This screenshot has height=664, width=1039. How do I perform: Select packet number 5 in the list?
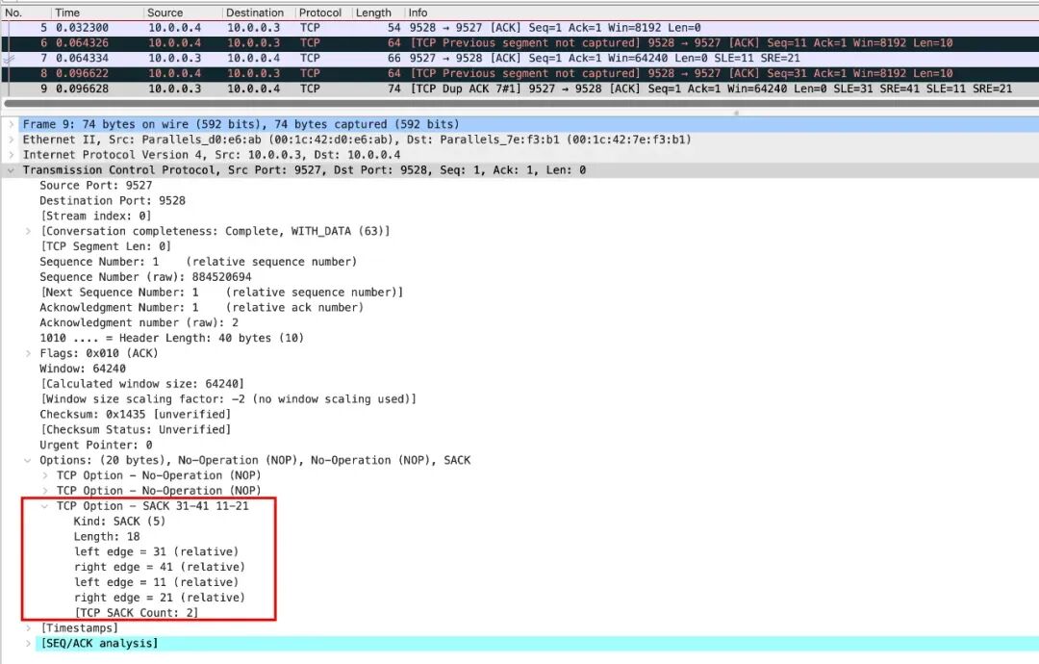tap(519, 28)
